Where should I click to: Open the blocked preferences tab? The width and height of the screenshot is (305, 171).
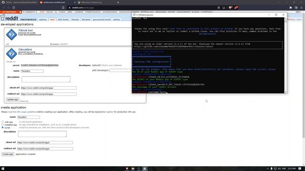tap(86, 19)
